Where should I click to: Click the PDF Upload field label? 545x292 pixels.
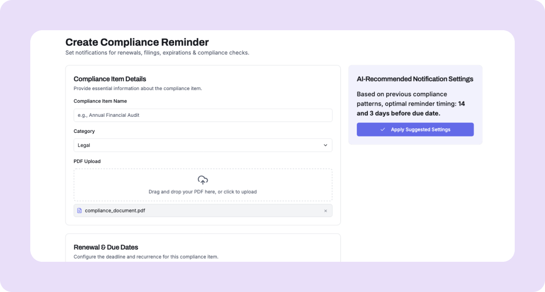click(x=87, y=162)
